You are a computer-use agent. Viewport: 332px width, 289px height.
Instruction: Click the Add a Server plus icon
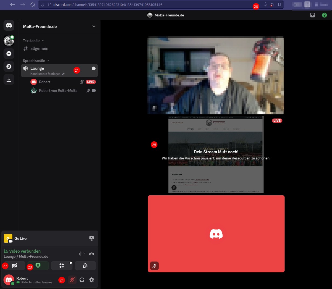point(9,54)
